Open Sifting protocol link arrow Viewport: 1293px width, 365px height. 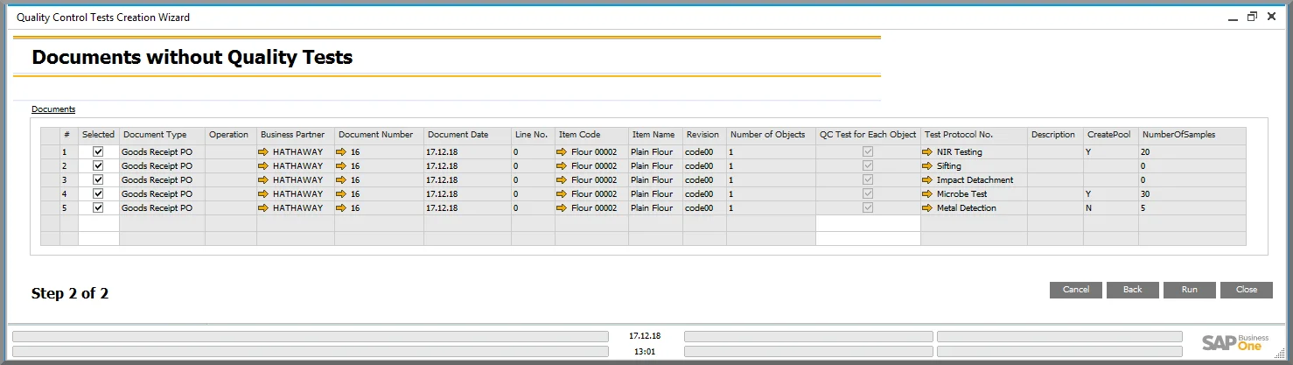pos(927,165)
